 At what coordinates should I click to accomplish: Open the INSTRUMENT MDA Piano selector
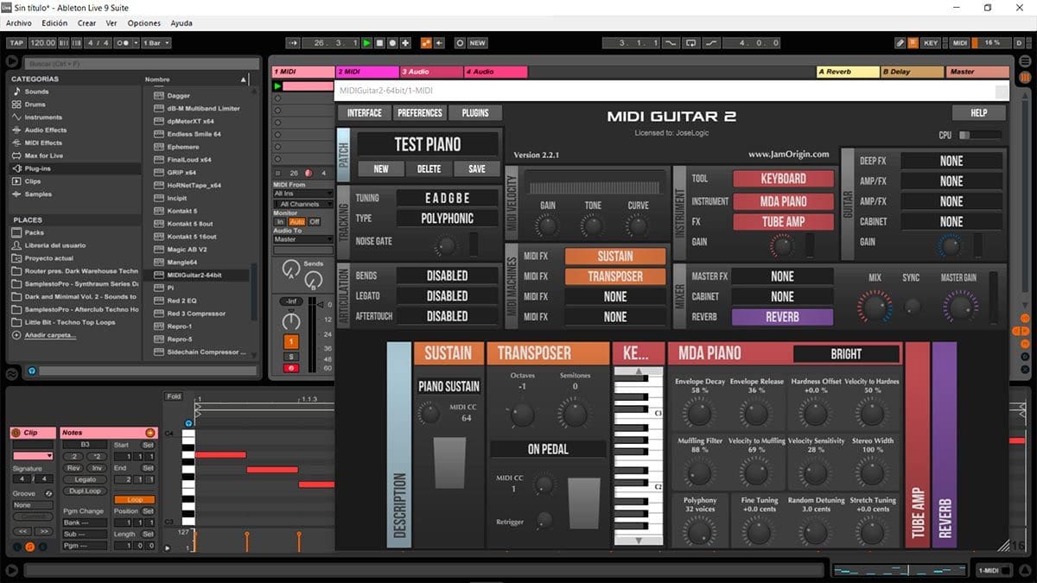tap(783, 201)
